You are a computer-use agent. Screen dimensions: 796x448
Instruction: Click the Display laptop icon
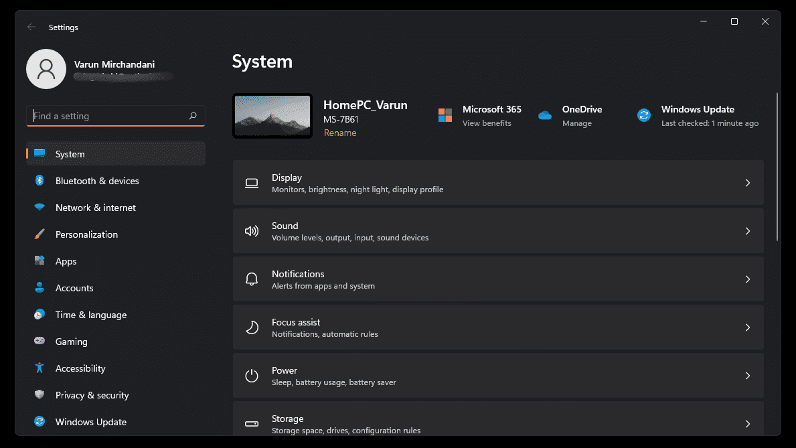pyautogui.click(x=252, y=183)
